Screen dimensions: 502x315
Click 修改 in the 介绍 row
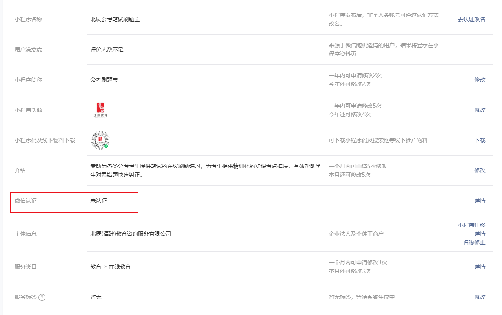pos(480,170)
